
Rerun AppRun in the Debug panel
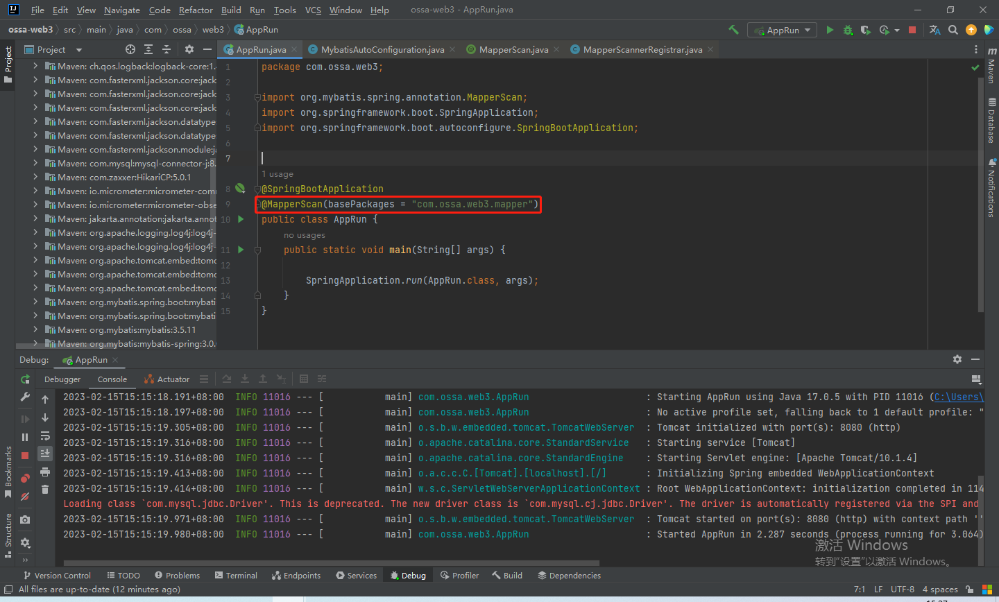(x=25, y=379)
